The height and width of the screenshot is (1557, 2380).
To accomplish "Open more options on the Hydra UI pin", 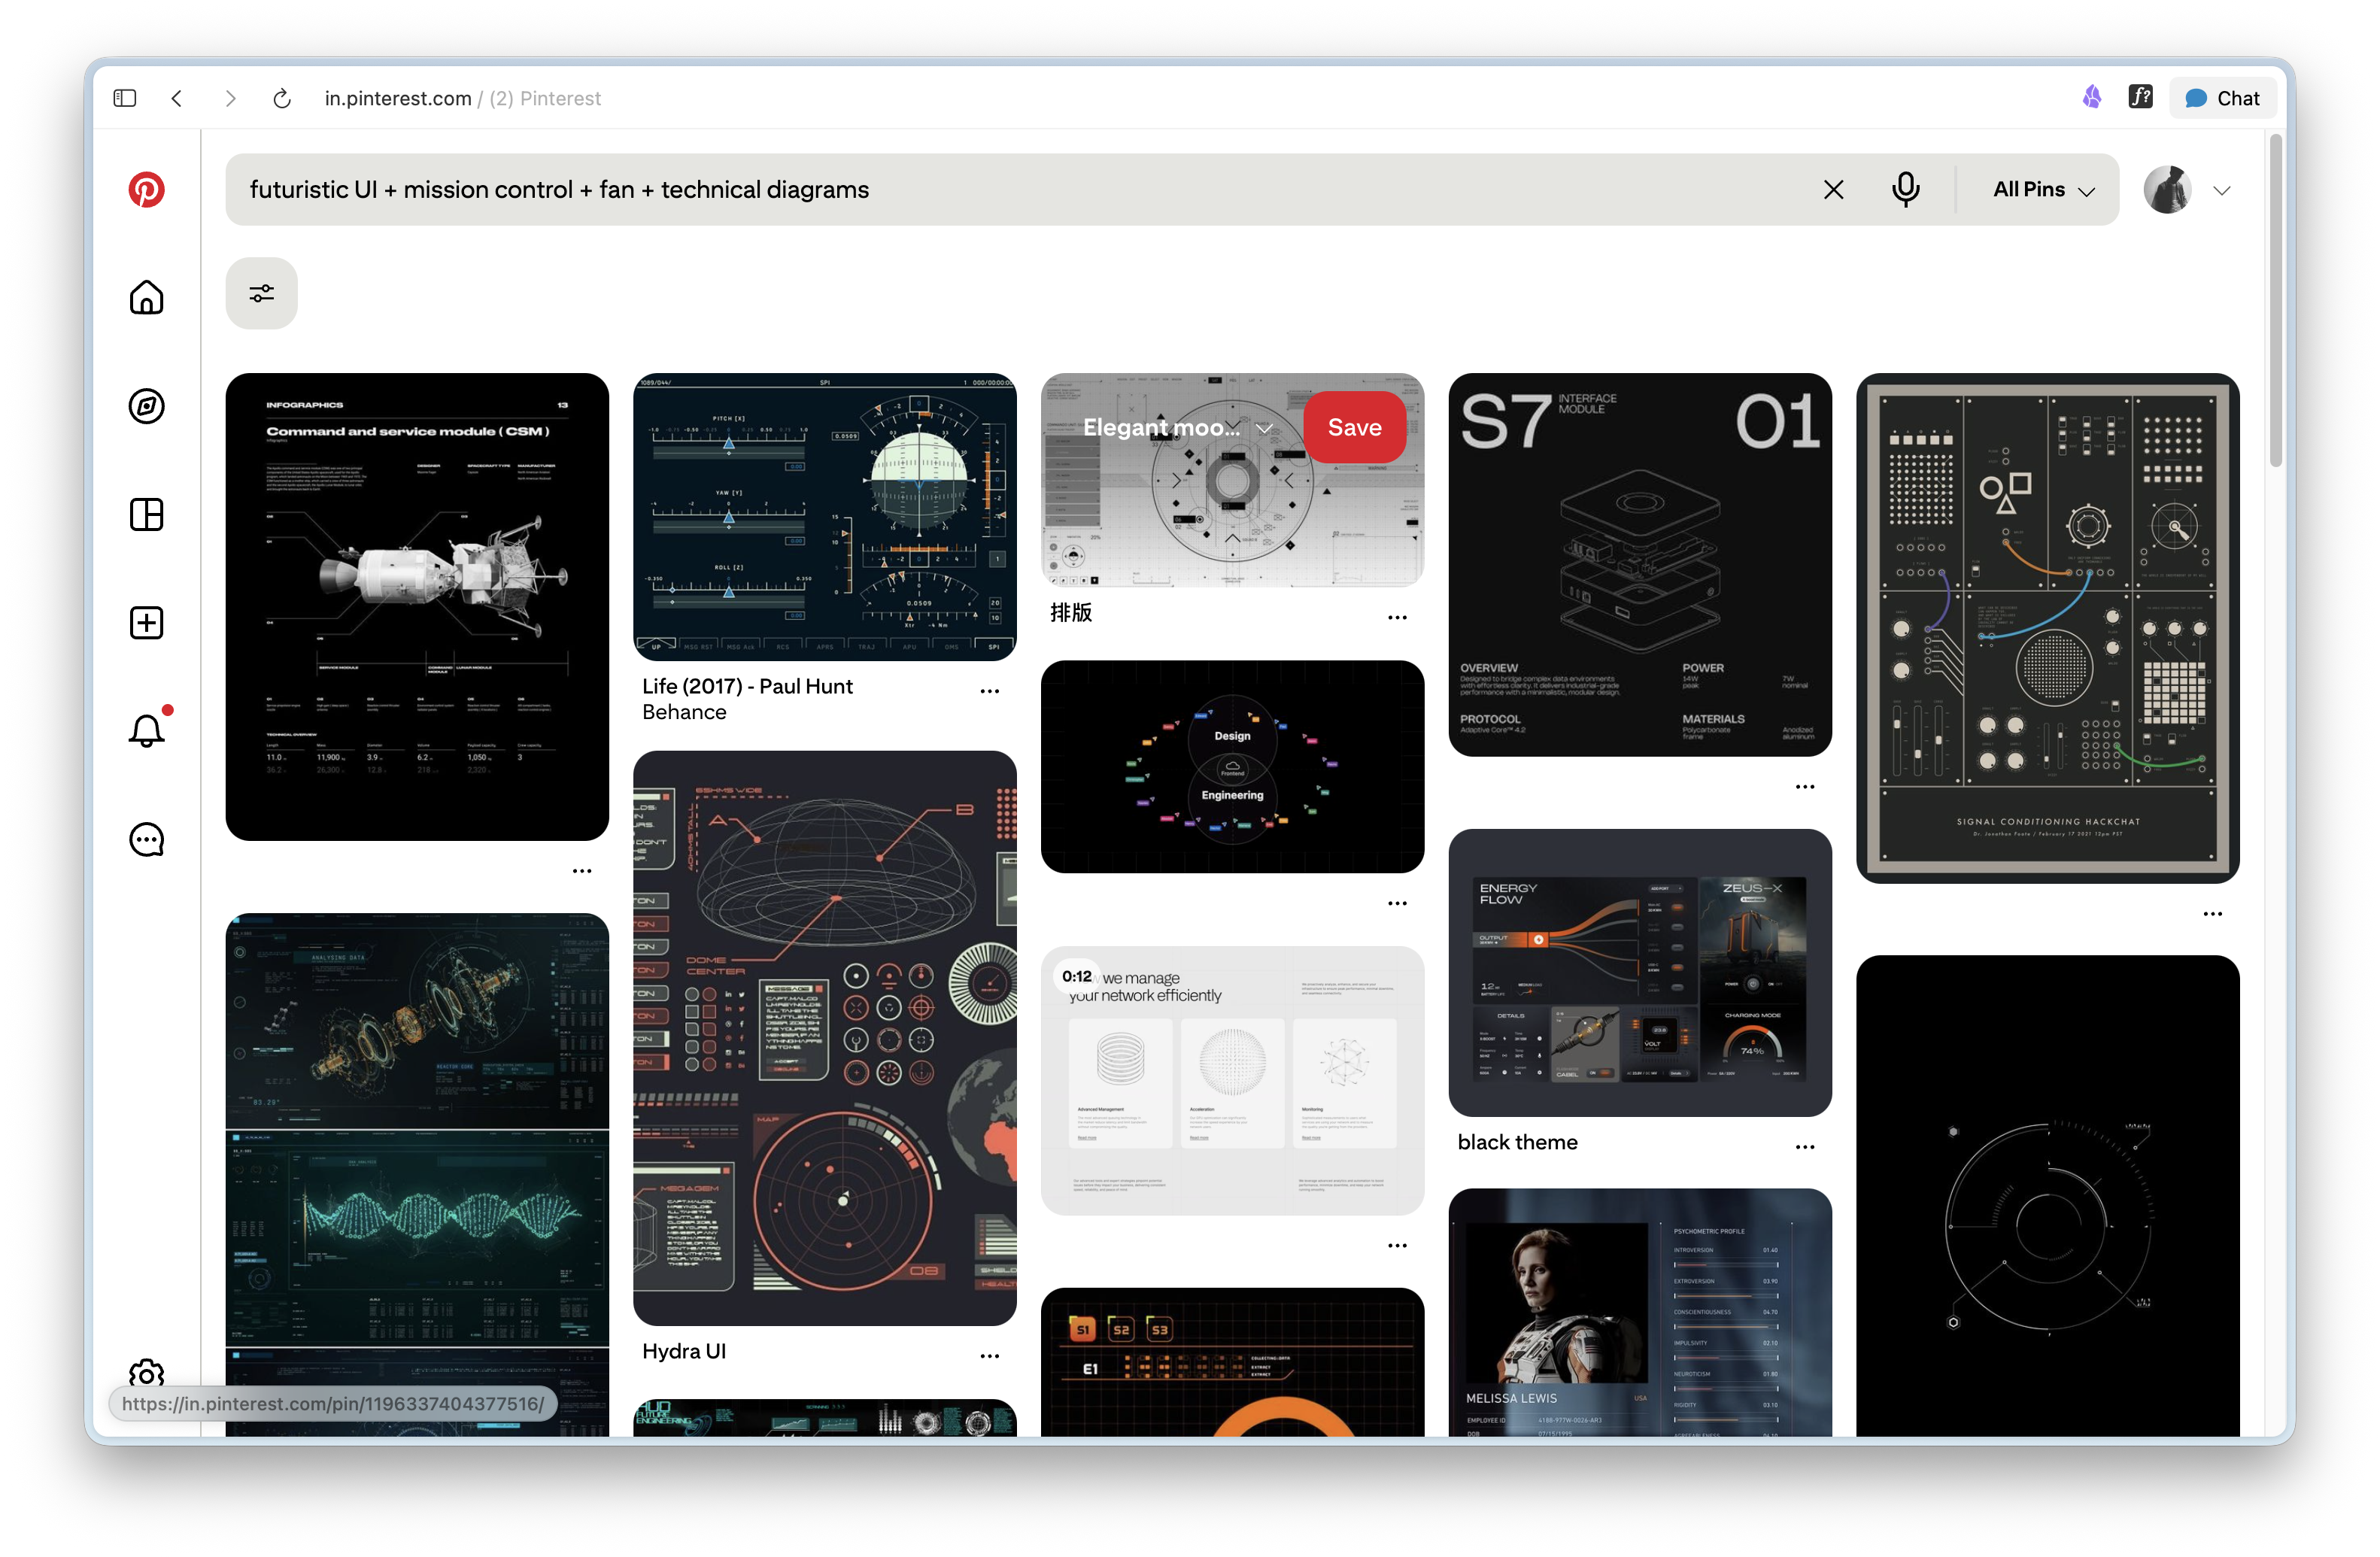I will [x=989, y=1355].
